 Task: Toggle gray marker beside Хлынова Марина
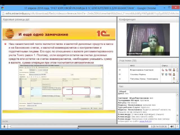[x=120, y=74]
